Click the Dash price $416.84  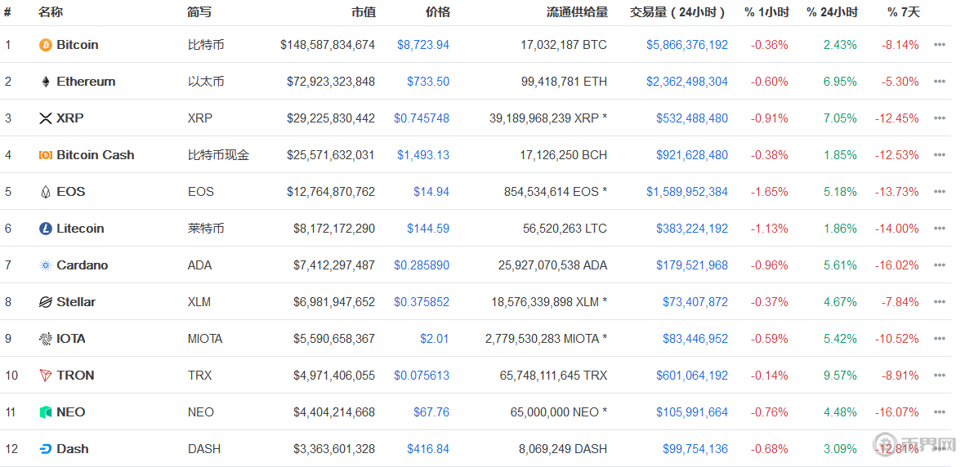(x=428, y=449)
